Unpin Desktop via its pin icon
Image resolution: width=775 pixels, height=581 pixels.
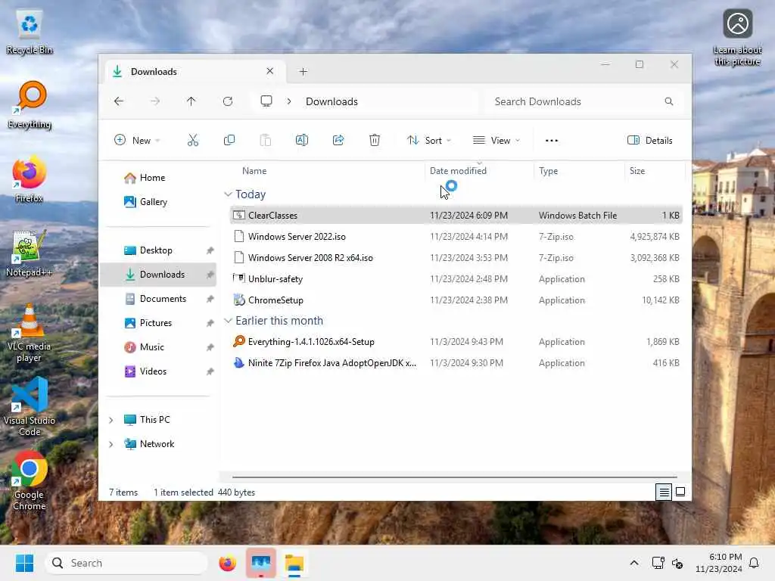[210, 250]
